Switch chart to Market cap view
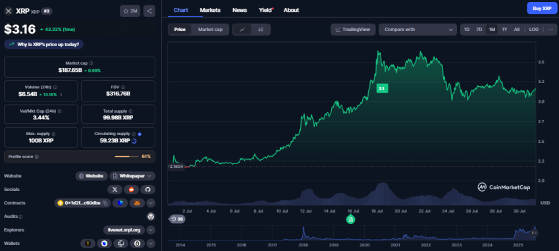 pos(210,30)
